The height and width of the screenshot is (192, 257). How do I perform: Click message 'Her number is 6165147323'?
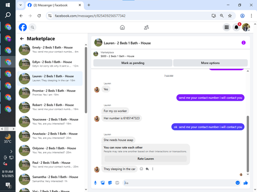point(121,118)
